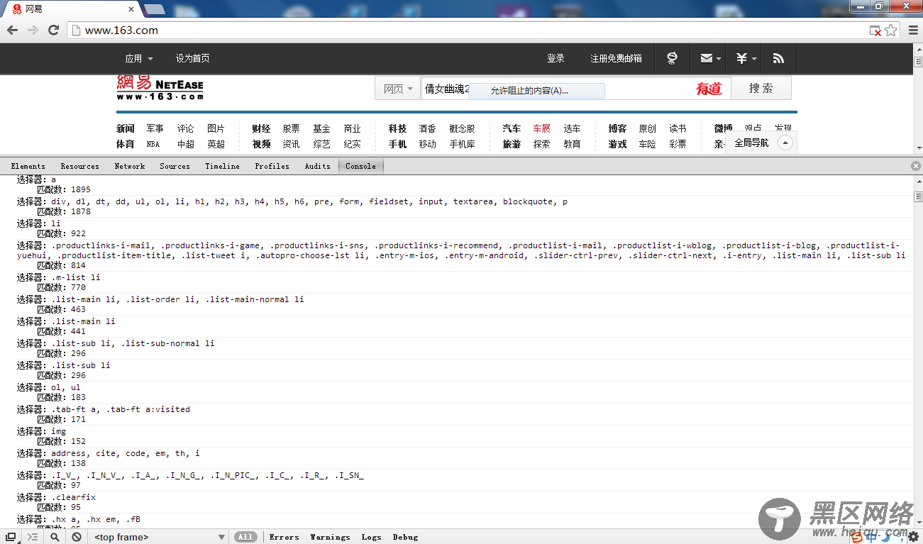Collapse the 全局导航 panel arrow
This screenshot has height=544, width=923.
click(x=785, y=143)
